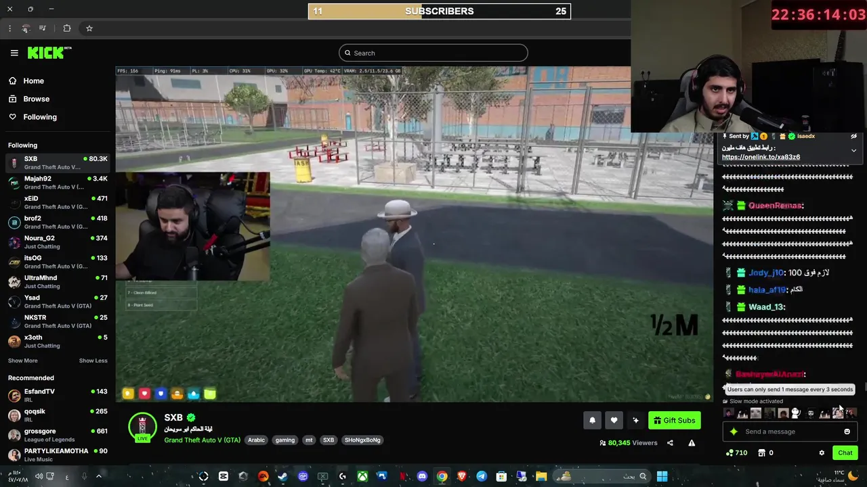Click the hide pinned message icon
The height and width of the screenshot is (487, 867).
[x=854, y=136]
